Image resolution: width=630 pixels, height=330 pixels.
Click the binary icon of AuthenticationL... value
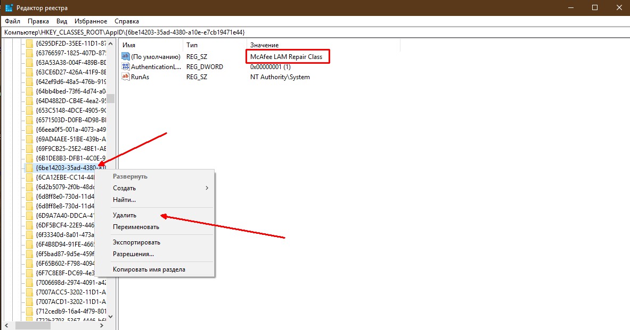coord(125,66)
